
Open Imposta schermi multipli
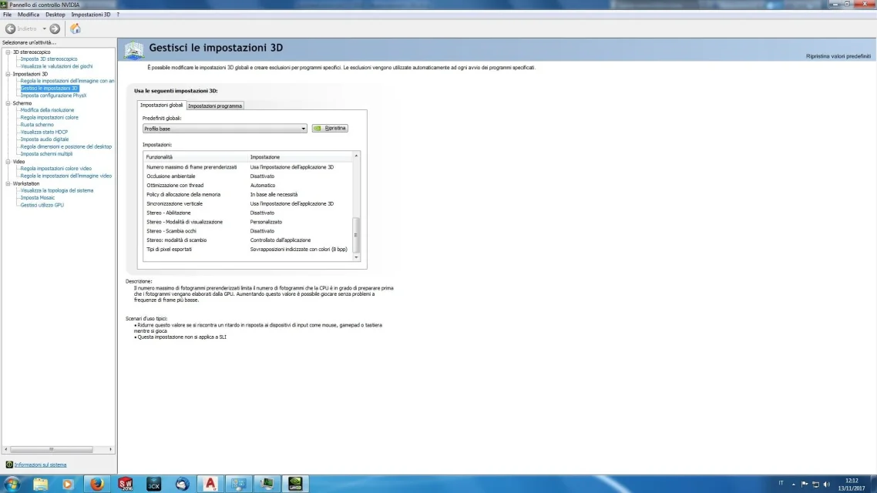click(46, 154)
